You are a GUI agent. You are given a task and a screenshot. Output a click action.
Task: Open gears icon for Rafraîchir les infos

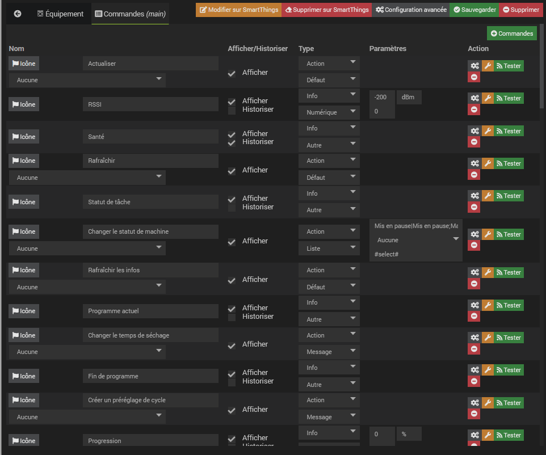point(474,272)
